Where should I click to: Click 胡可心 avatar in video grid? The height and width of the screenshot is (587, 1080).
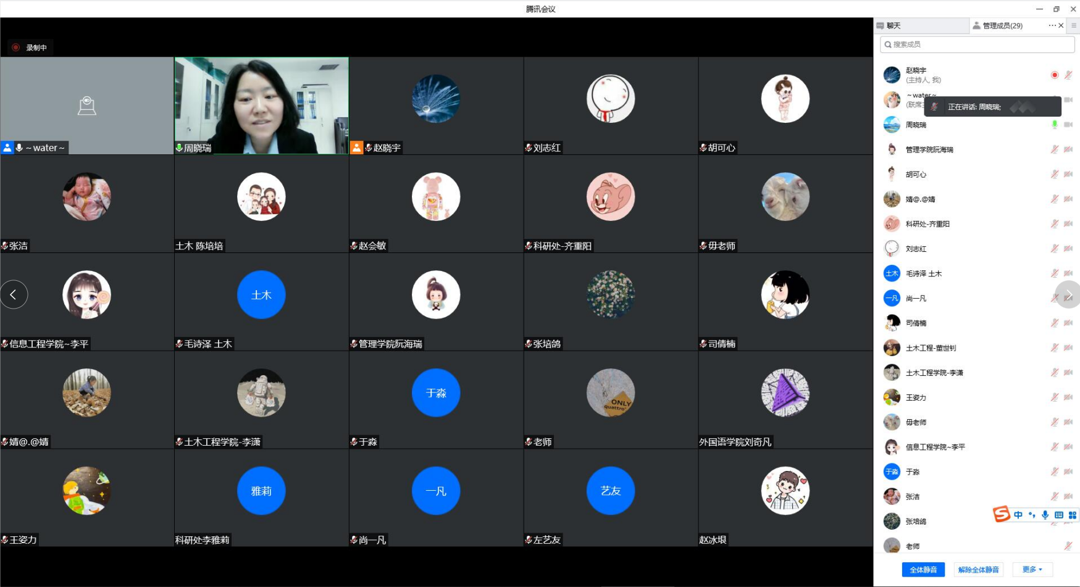785,99
